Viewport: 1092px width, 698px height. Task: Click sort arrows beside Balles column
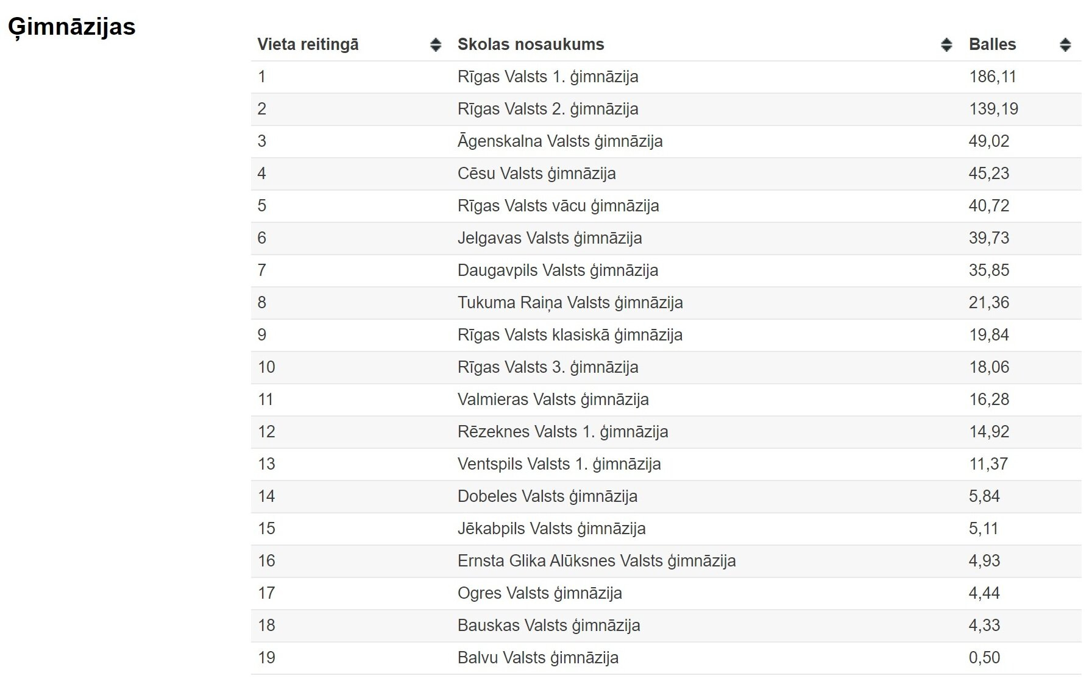[x=1065, y=44]
